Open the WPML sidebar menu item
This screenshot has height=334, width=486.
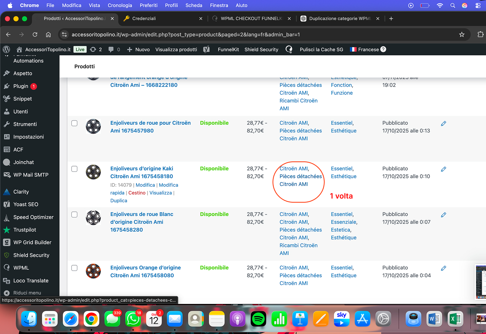[21, 268]
